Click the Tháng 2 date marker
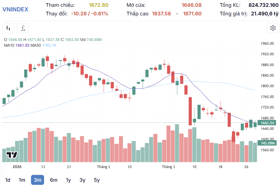The image size is (280, 186). tap(103, 167)
